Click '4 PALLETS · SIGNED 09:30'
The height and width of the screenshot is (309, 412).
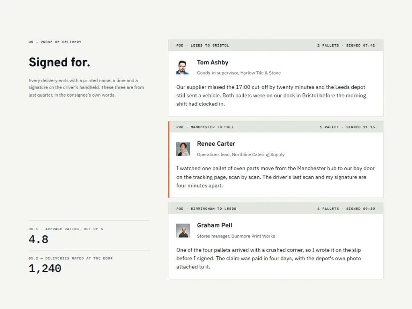pos(346,209)
